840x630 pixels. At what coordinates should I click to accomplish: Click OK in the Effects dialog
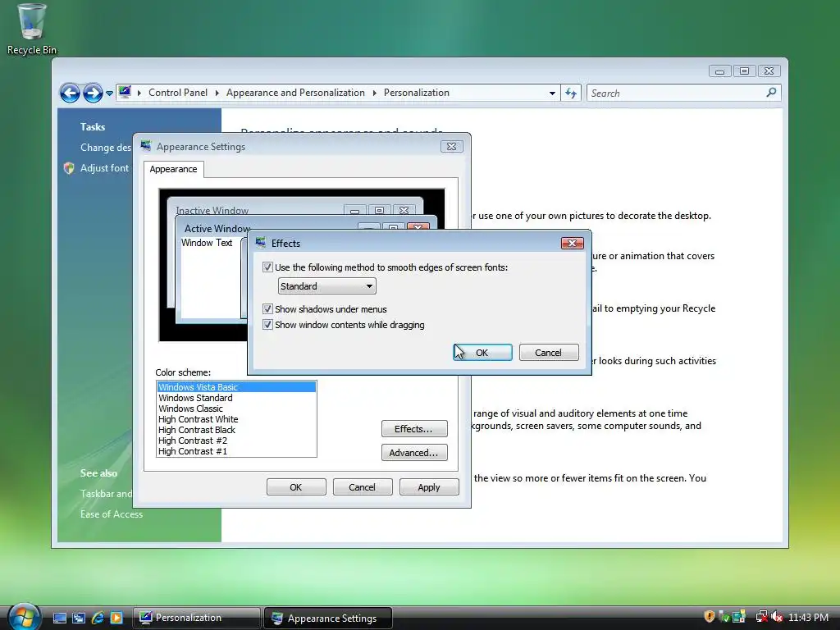point(482,353)
